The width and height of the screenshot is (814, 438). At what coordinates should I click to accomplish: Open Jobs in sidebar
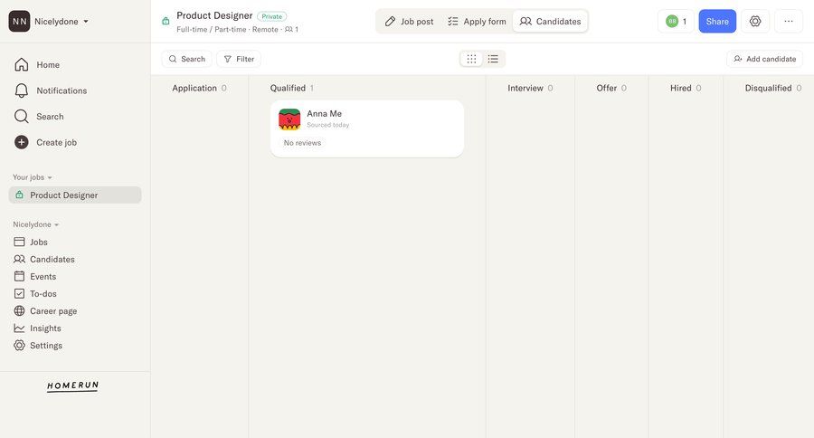[31, 243]
